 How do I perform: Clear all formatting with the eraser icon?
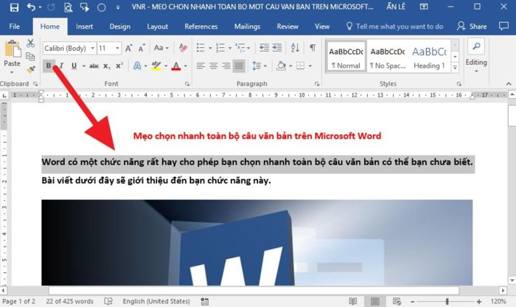coord(183,48)
